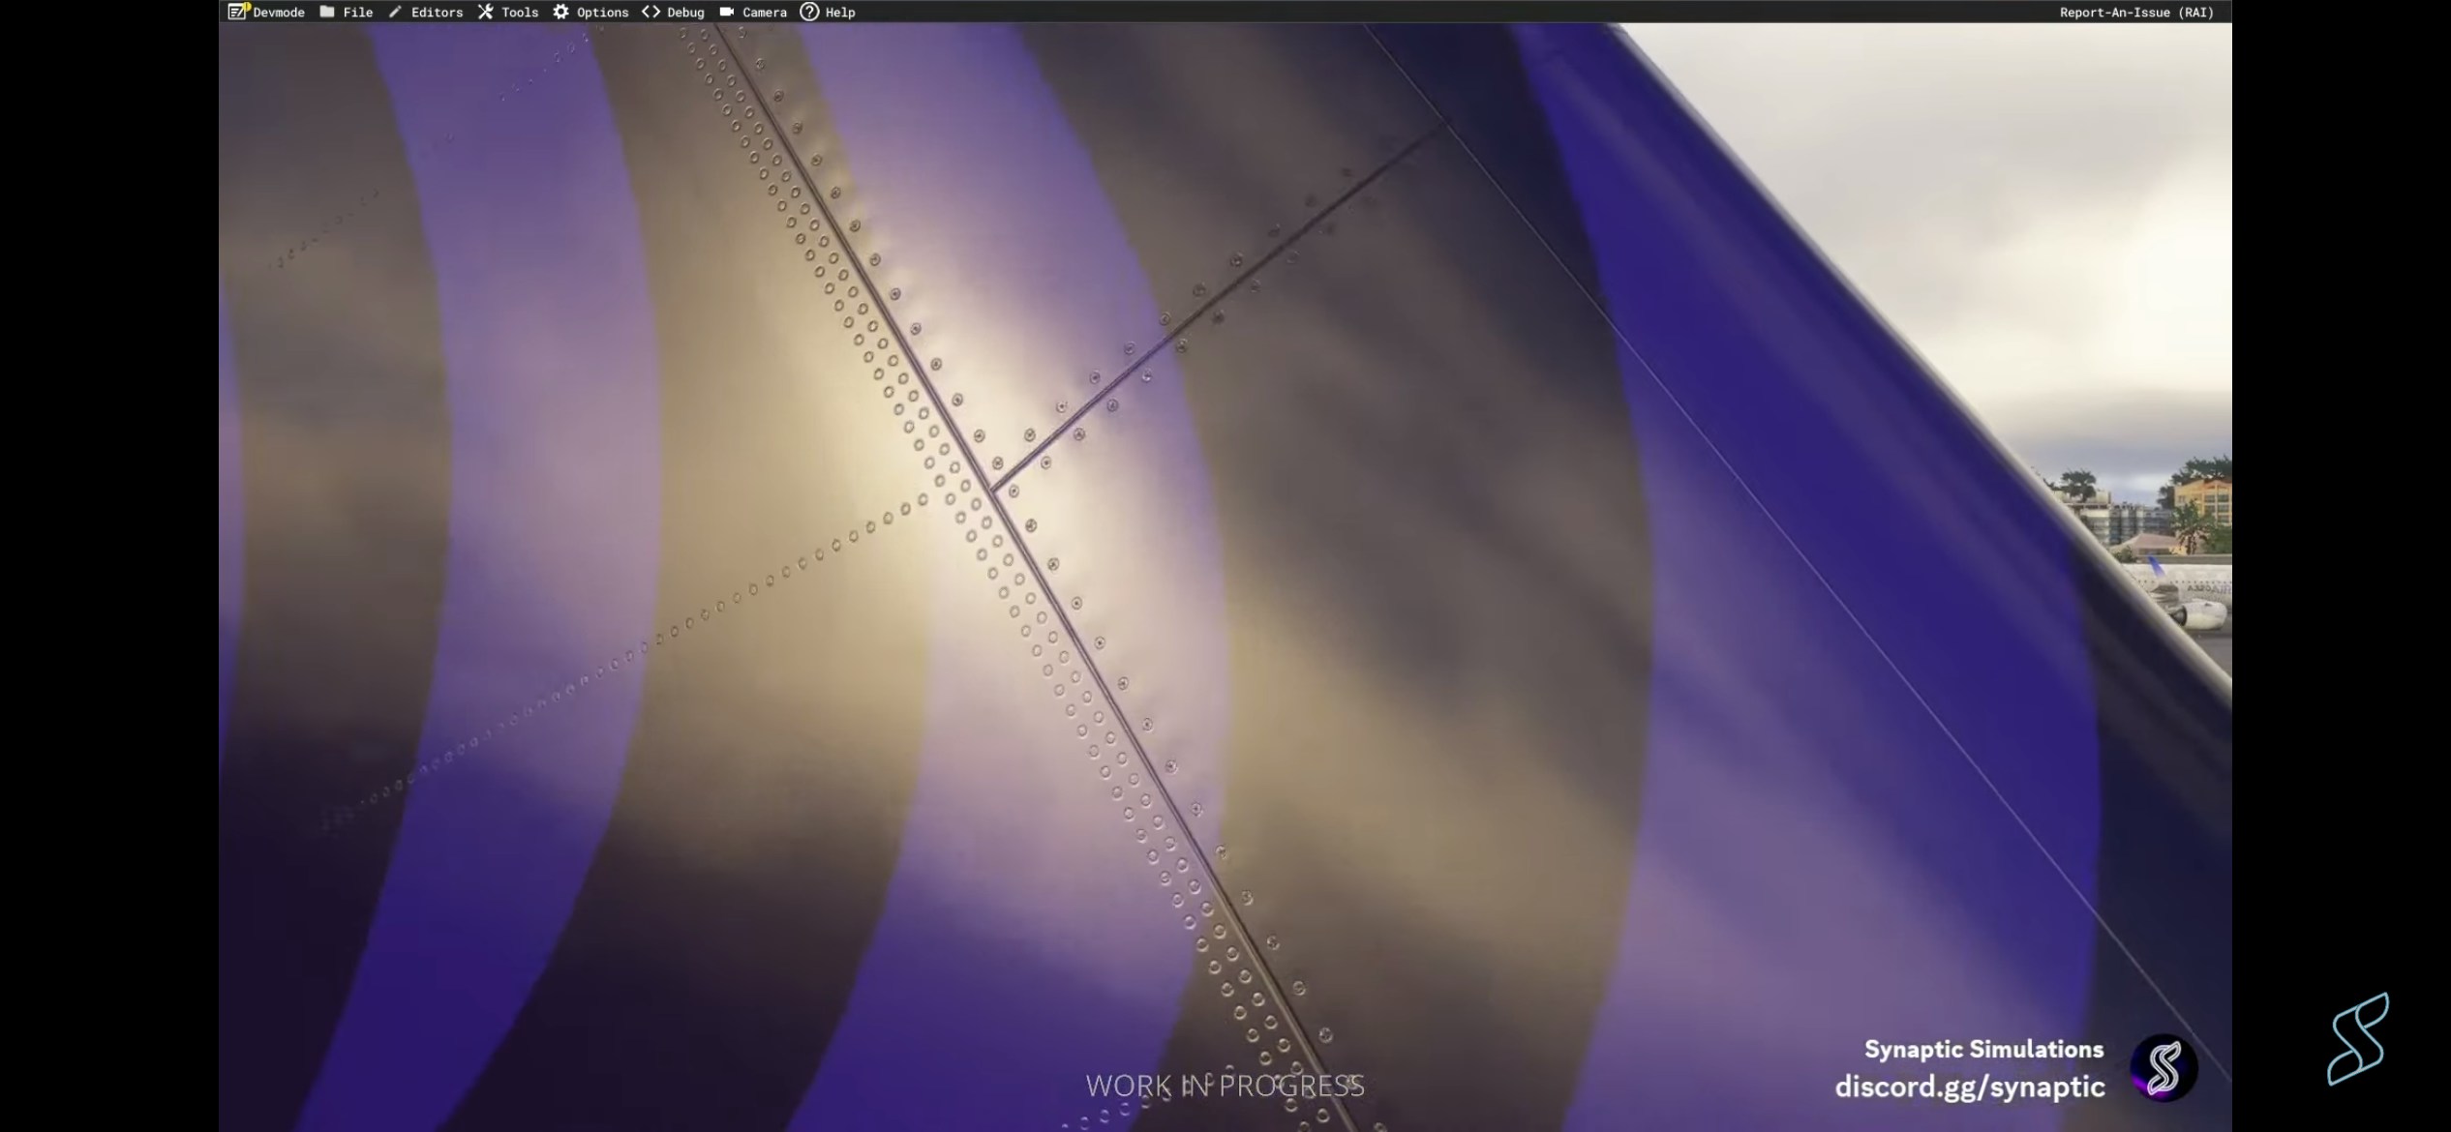Click the discord.gg/synaptic link text
This screenshot has width=2451, height=1132.
point(1970,1087)
